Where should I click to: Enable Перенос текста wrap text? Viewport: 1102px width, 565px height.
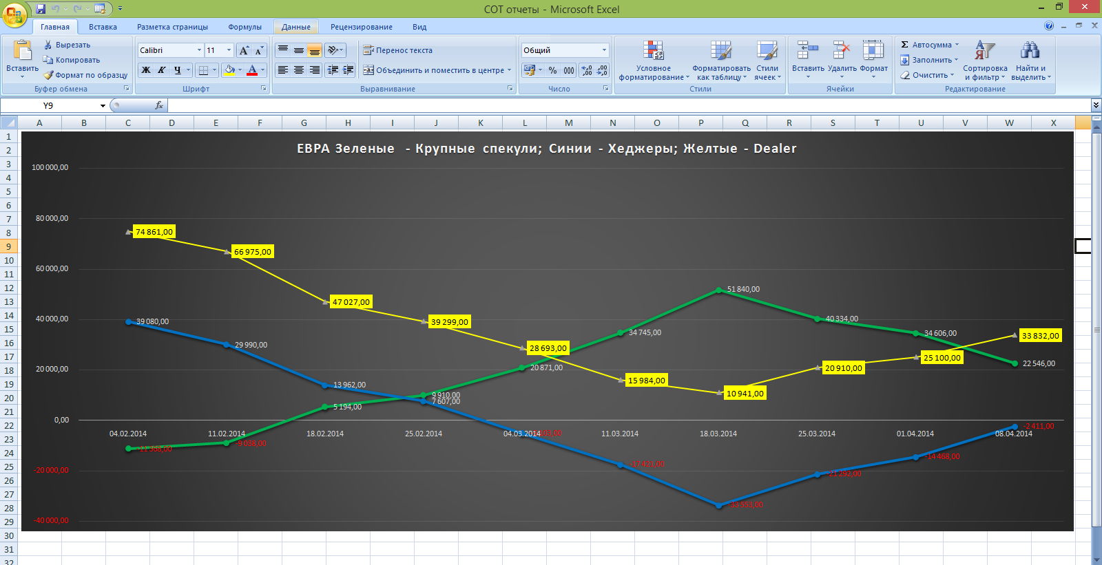coord(398,50)
